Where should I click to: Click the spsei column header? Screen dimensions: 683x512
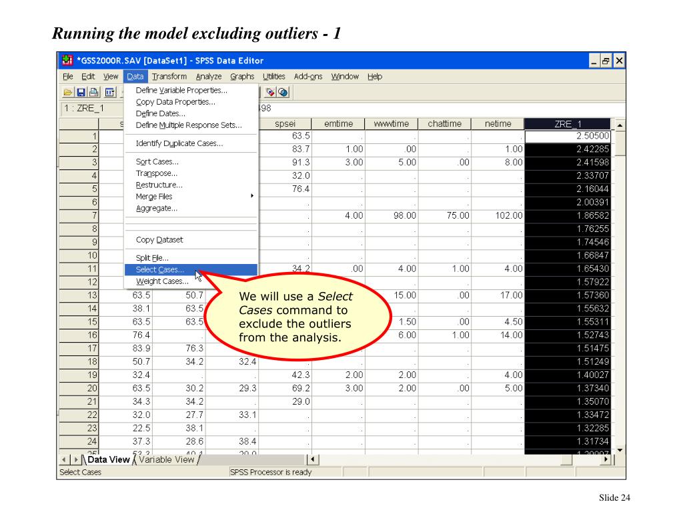(285, 123)
